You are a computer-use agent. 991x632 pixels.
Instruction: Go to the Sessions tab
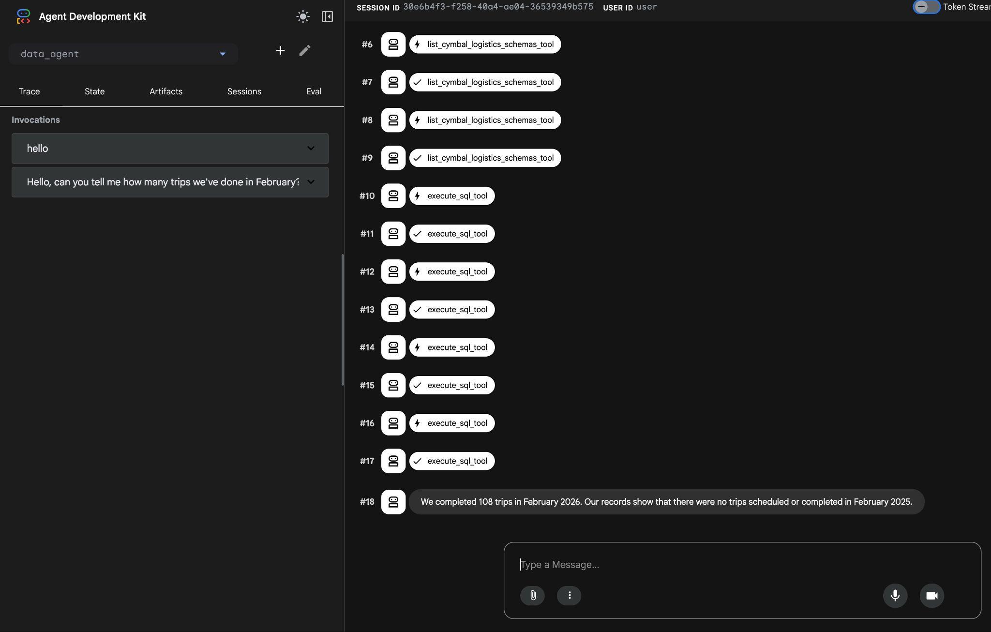tap(244, 91)
